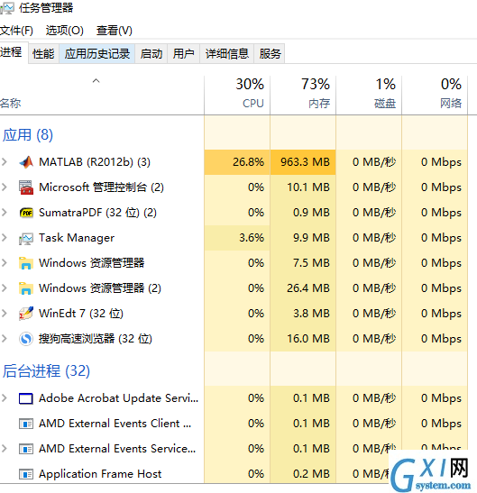Click the 9.9 MB memory cell
This screenshot has width=477, height=493.
click(x=303, y=238)
